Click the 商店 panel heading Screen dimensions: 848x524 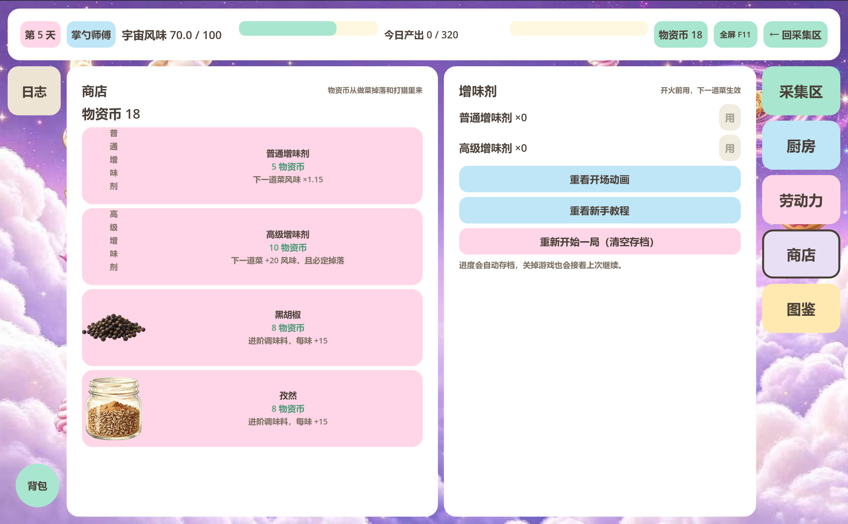click(x=94, y=92)
